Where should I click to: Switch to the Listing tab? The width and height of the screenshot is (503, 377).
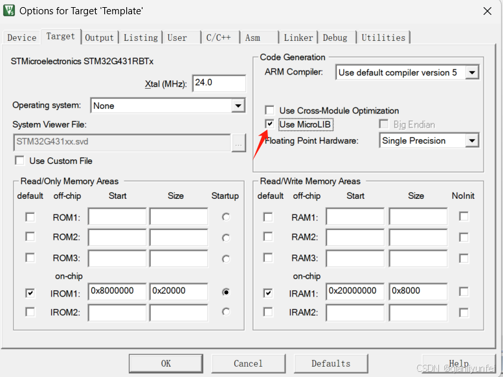pyautogui.click(x=140, y=38)
